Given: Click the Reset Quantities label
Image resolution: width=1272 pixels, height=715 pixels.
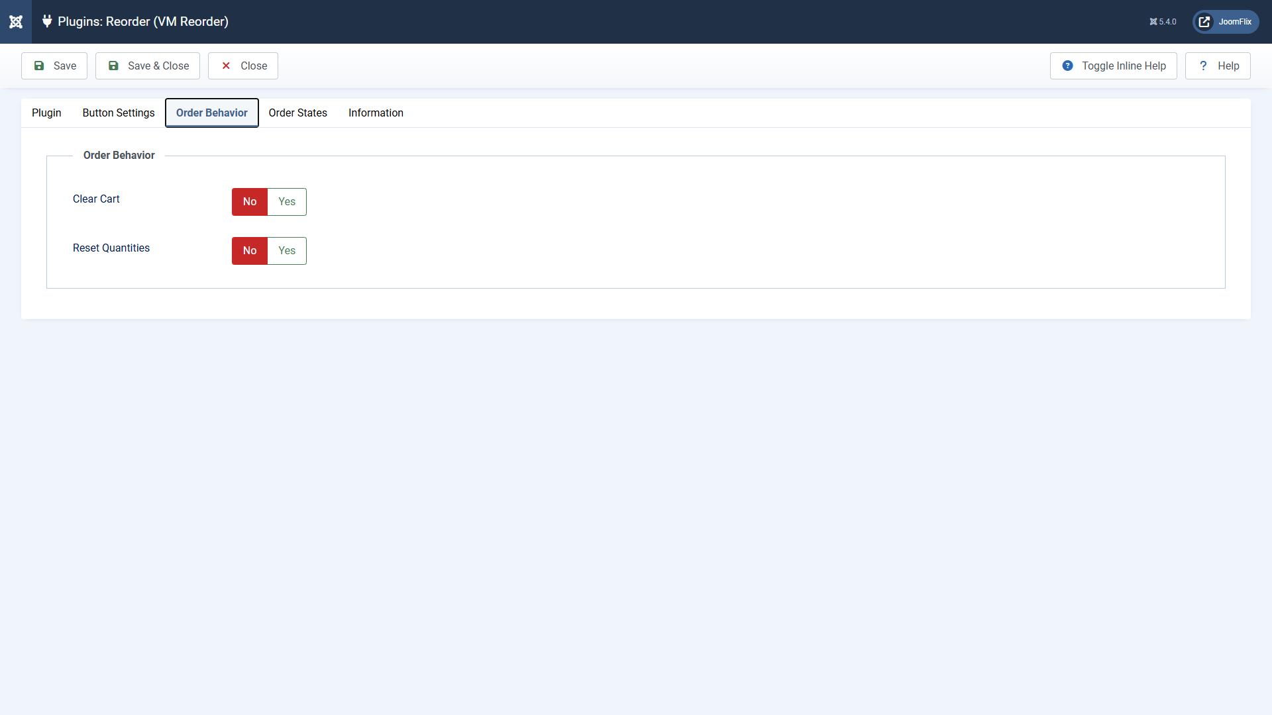Looking at the screenshot, I should coord(111,248).
